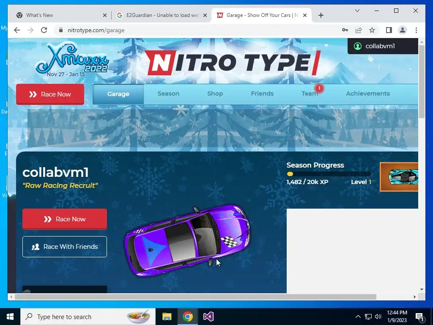Open the taskbar clock and date
The height and width of the screenshot is (325, 433).
tap(397, 317)
